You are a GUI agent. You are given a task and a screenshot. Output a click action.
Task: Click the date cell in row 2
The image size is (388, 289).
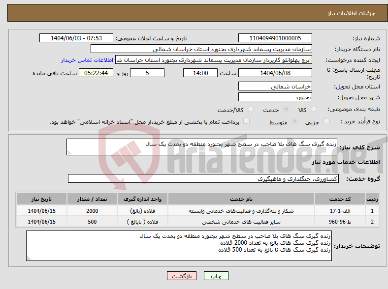point(41,222)
